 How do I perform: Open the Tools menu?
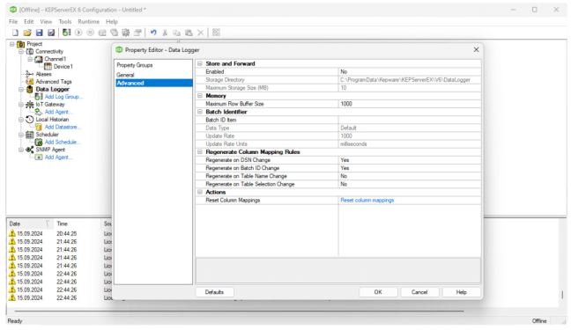tap(65, 22)
